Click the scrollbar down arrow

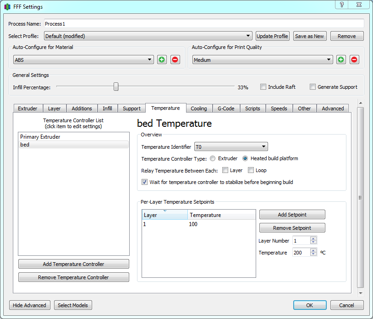coord(361,293)
